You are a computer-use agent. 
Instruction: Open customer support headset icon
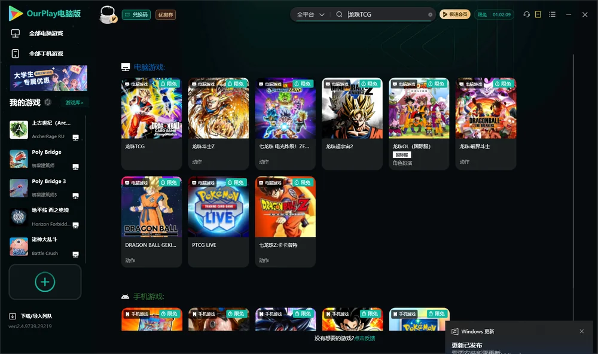(x=527, y=14)
